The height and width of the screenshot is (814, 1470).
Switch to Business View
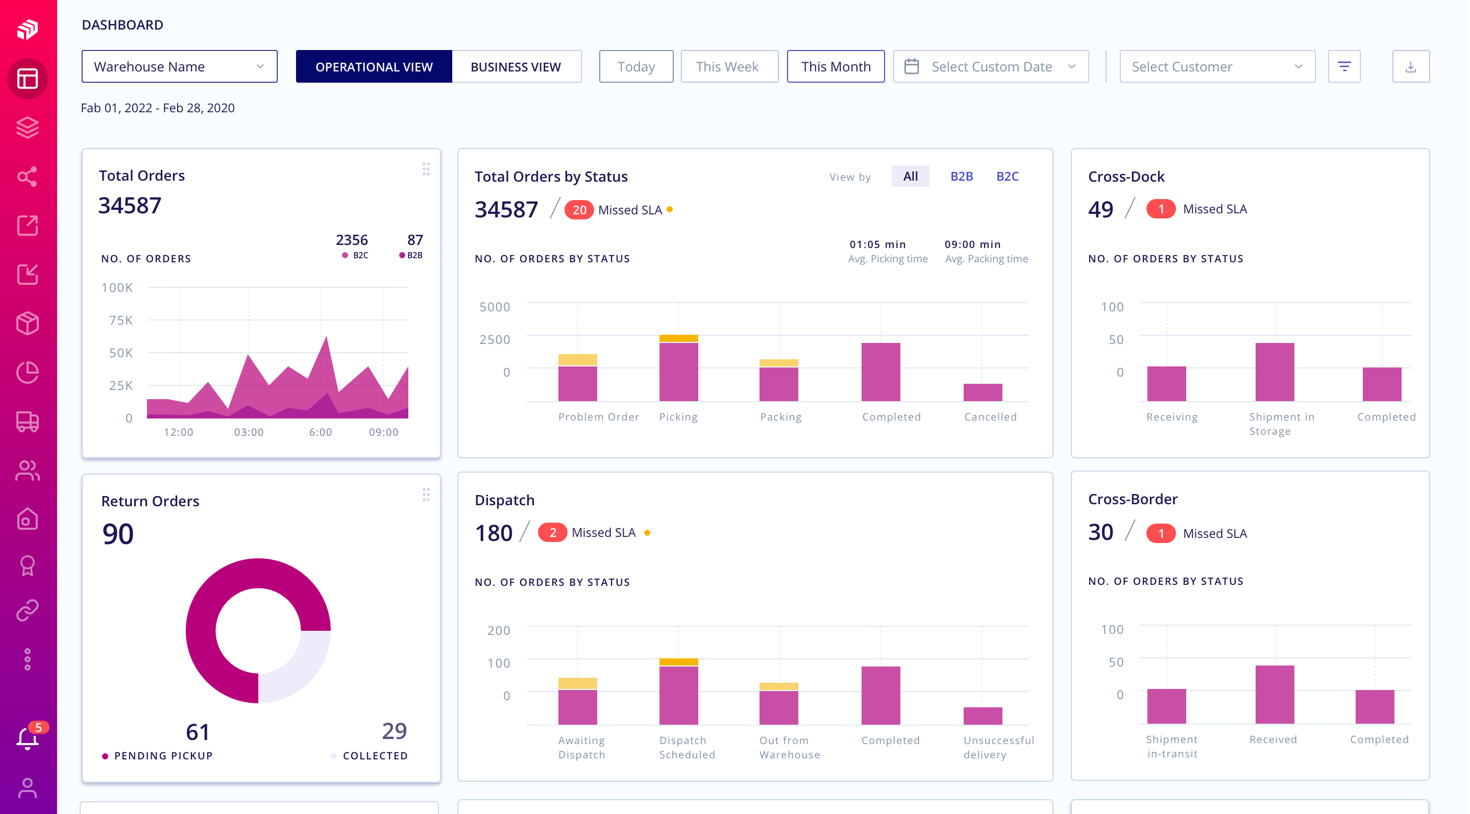pyautogui.click(x=516, y=67)
